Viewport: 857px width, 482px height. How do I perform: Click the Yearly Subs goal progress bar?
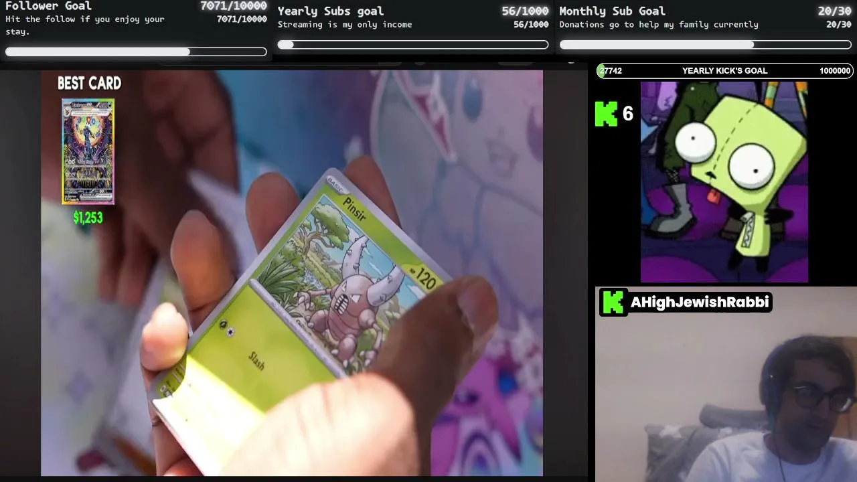pos(413,45)
